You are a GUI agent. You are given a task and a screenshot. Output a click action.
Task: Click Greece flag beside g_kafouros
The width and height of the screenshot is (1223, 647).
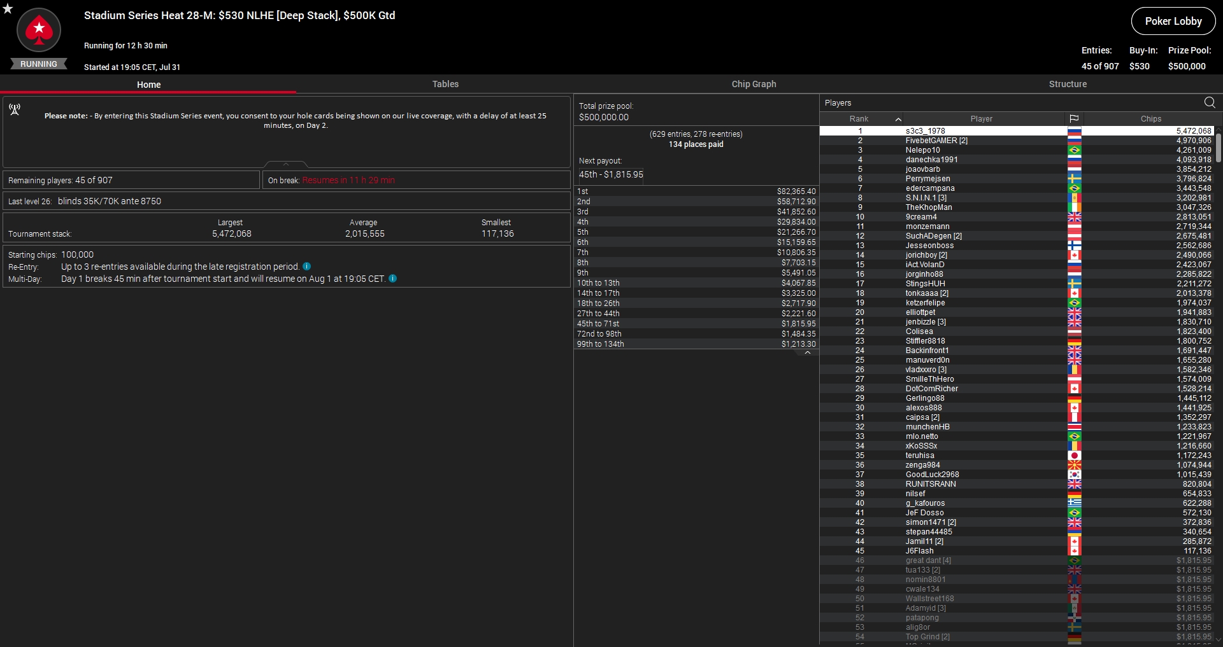[x=1075, y=503]
